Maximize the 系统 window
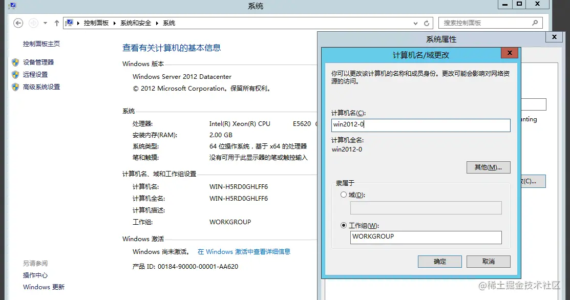This screenshot has height=300, width=570. [x=519, y=4]
